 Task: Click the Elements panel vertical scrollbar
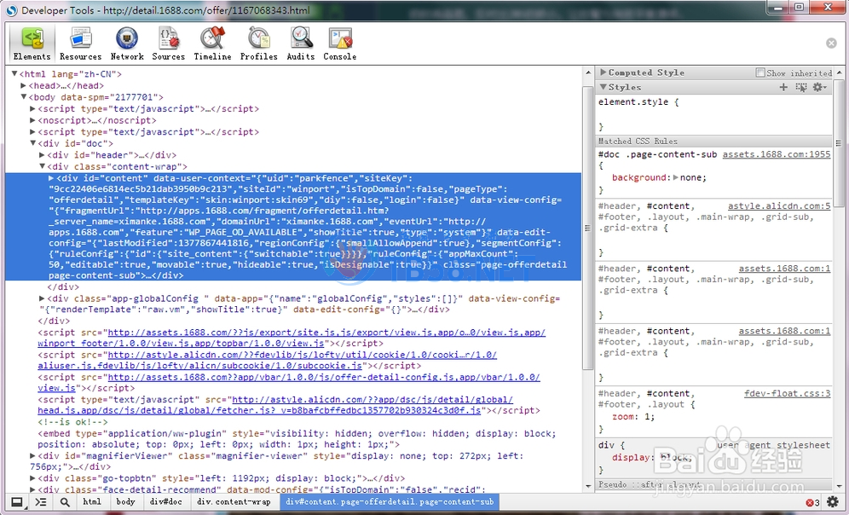click(x=587, y=228)
